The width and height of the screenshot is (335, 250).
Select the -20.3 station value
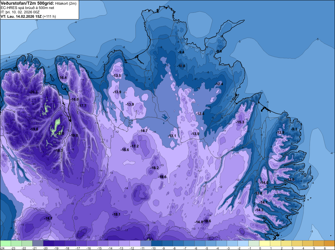33,92
